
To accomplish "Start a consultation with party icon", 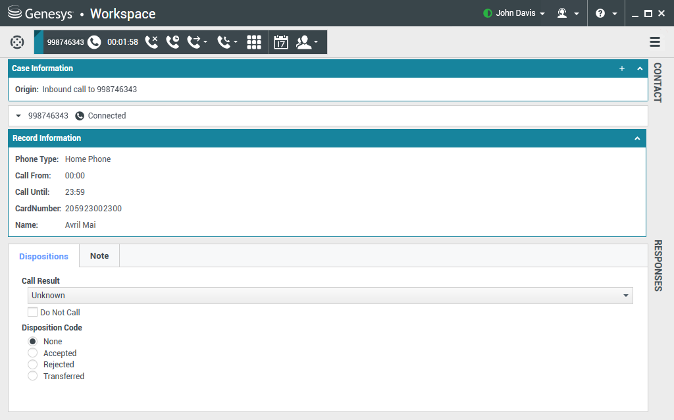I will tap(304, 41).
